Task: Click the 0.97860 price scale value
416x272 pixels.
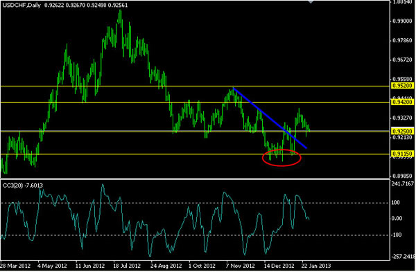Action: 403,41
